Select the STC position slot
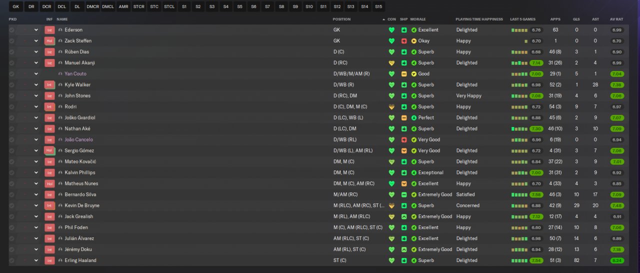 (154, 6)
